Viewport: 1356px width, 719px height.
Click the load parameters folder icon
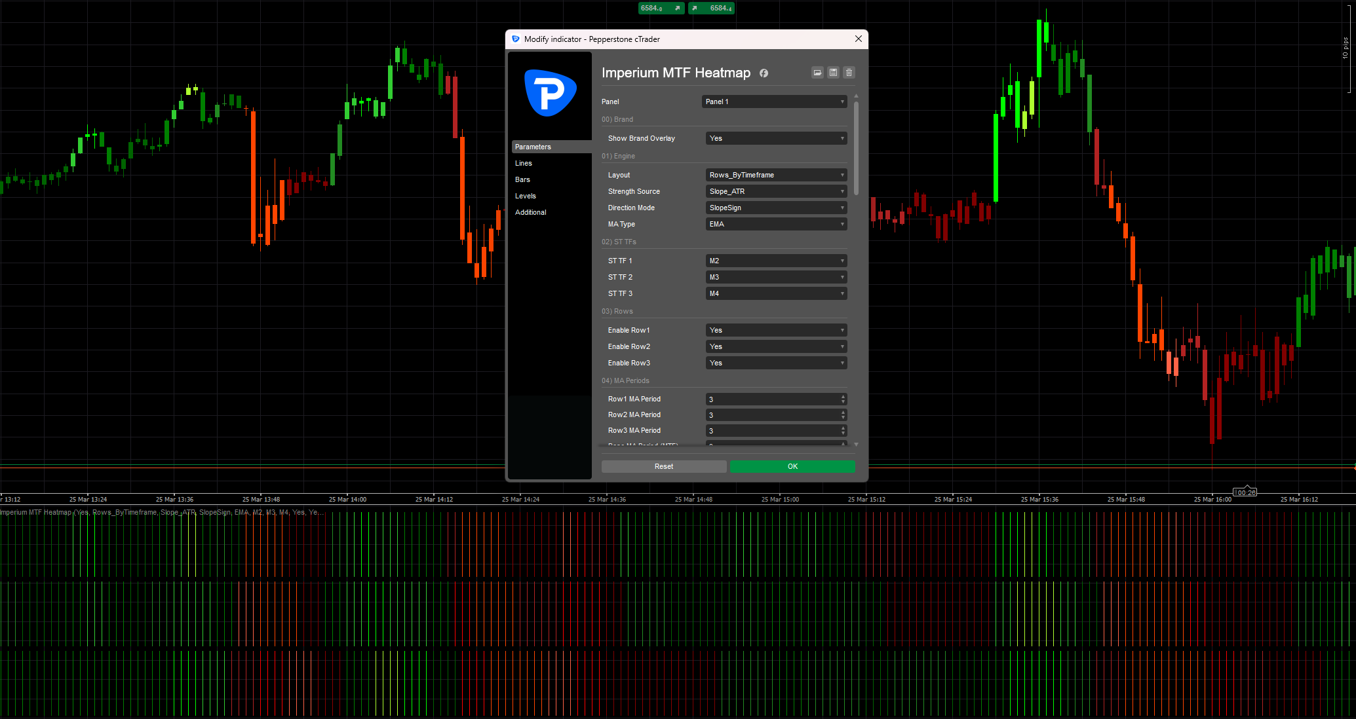817,73
